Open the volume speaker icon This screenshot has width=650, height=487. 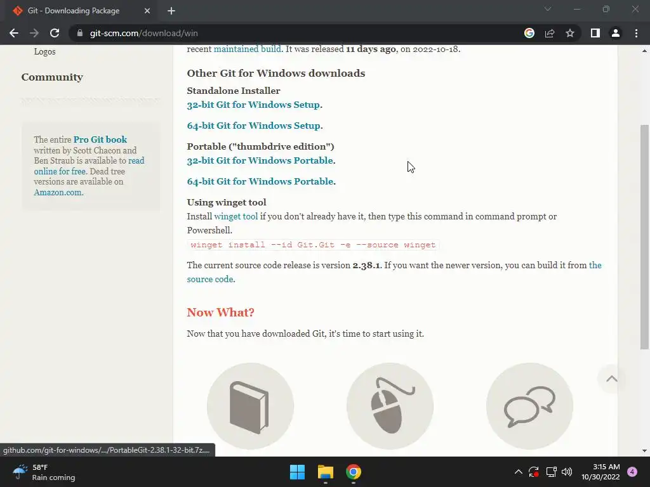tap(567, 472)
